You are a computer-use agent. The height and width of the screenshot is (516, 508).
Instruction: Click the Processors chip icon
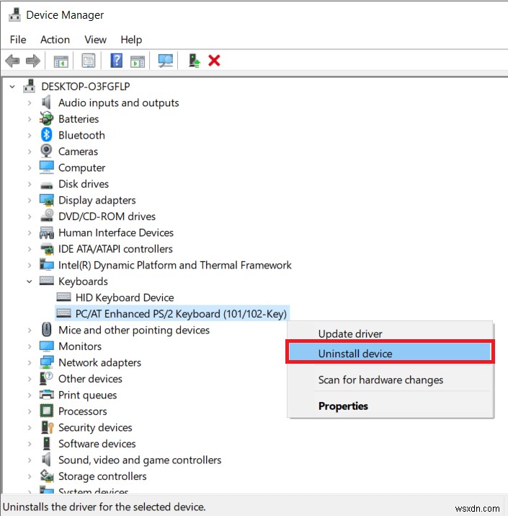click(x=46, y=411)
